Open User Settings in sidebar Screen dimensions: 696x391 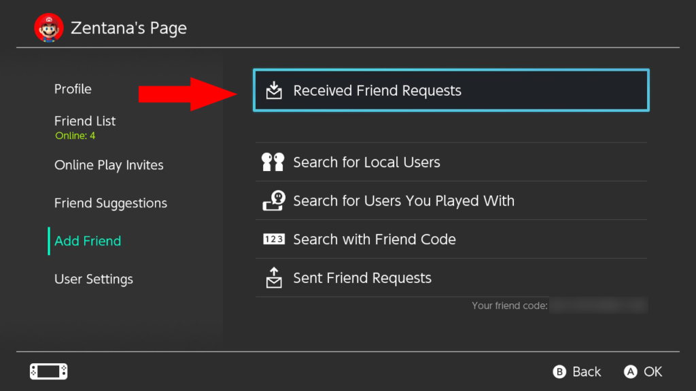tap(94, 279)
